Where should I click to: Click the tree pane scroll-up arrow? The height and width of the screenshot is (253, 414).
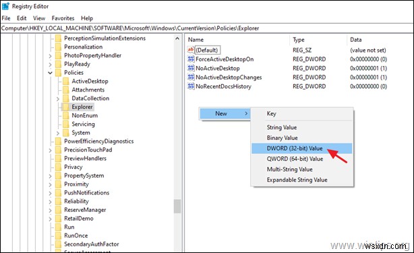(177, 38)
